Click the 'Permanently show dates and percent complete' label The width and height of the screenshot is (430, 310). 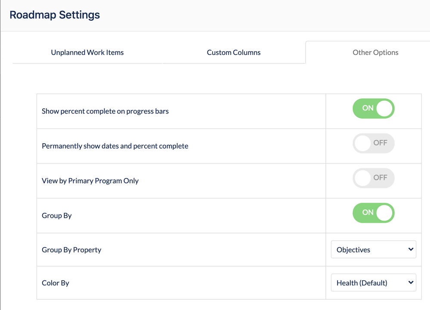tap(115, 146)
